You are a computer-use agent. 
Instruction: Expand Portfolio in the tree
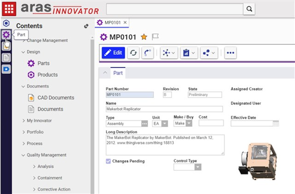24,132
